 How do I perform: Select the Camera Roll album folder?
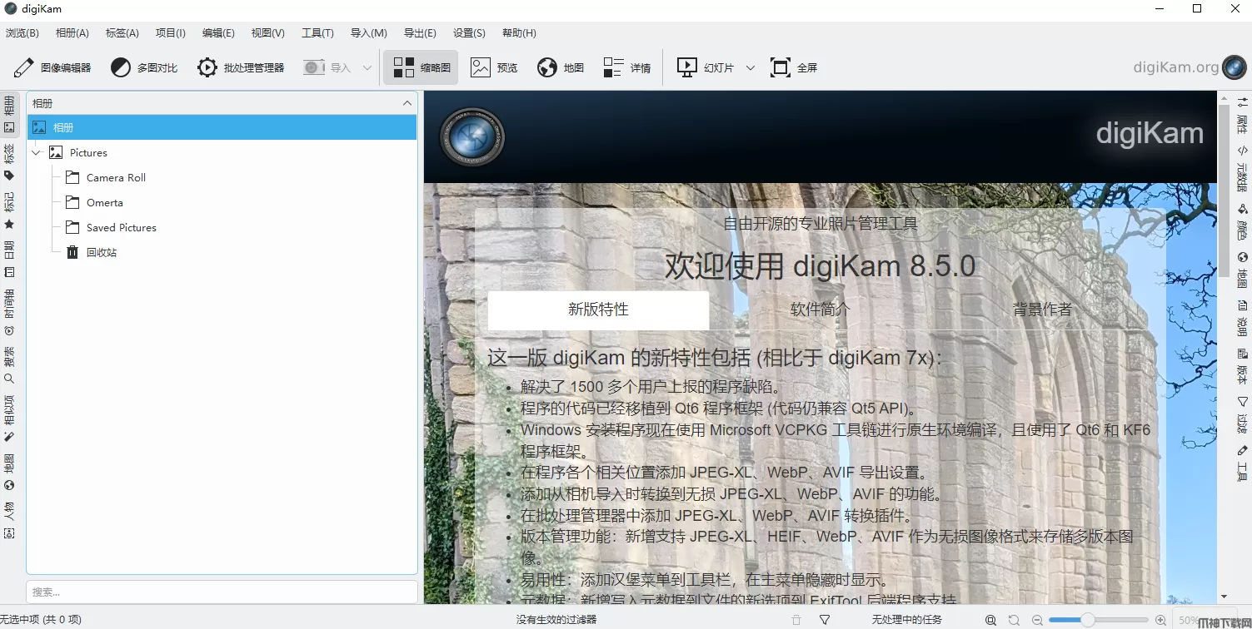tap(116, 178)
